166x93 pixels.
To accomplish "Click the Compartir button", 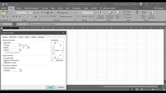I will point(159,8).
